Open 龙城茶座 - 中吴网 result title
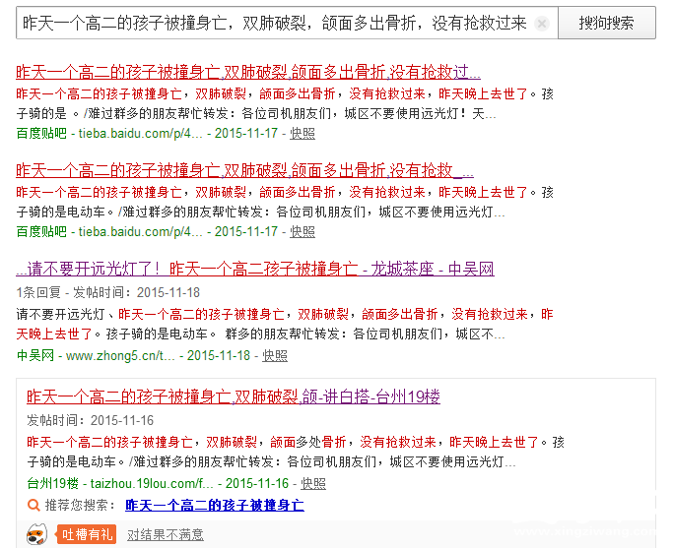 tap(255, 269)
